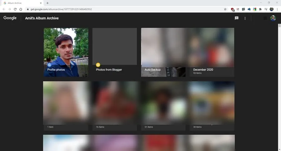This screenshot has height=151, width=281.
Task: Open the red shield extension with badge
Action: [x=232, y=9]
